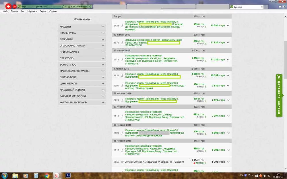Click the EN language indicator in tray
The width and height of the screenshot is (287, 179).
[x=242, y=175]
